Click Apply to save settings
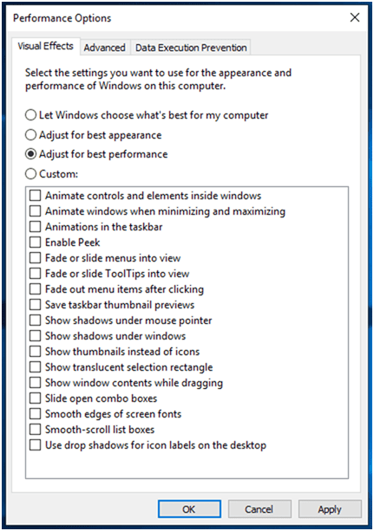The image size is (374, 531). tap(330, 509)
